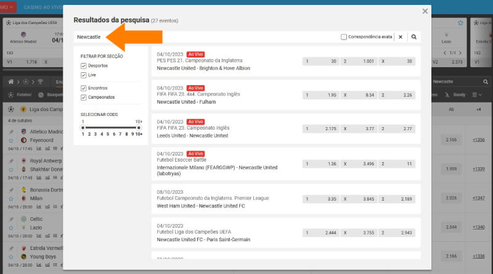This screenshot has width=493, height=274.
Task: Open CASINO AO VIVO top menu item
Action: pos(43,7)
